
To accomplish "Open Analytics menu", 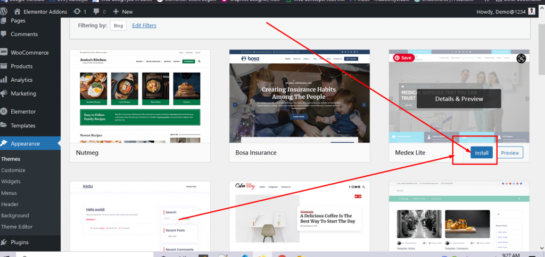I will tap(21, 80).
